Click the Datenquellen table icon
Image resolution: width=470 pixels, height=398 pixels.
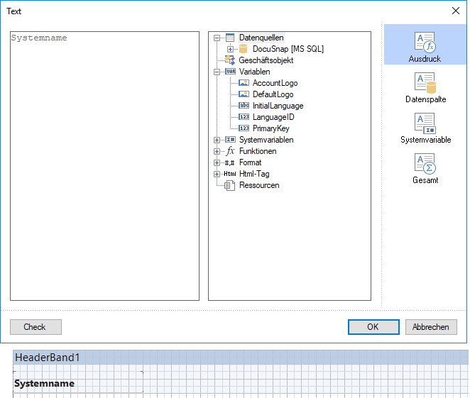pos(230,38)
